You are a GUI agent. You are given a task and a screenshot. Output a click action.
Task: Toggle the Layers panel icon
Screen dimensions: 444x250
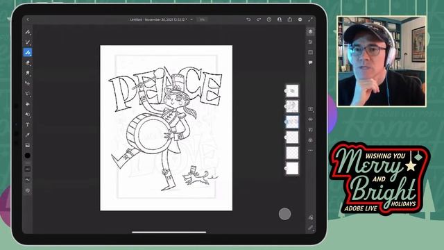pyautogui.click(x=310, y=31)
